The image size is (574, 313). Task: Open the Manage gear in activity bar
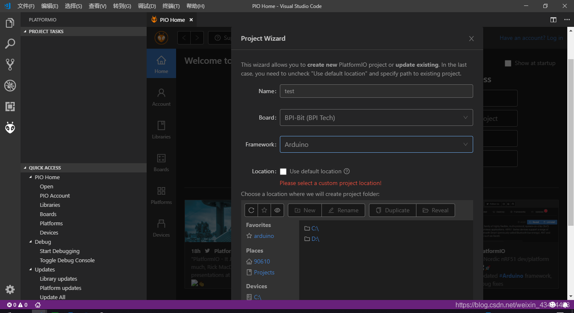click(10, 290)
